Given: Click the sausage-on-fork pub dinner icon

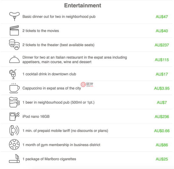Looking at the screenshot, I should coord(14,16).
